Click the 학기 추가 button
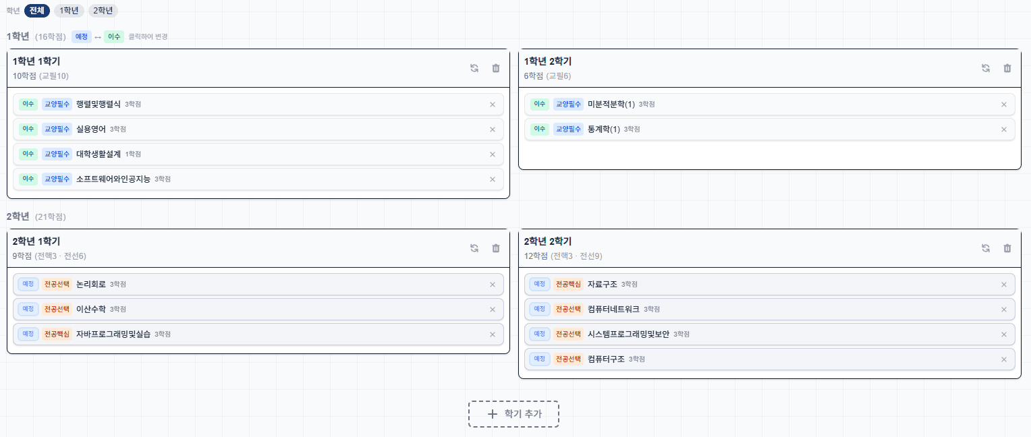The image size is (1031, 437). (x=513, y=414)
